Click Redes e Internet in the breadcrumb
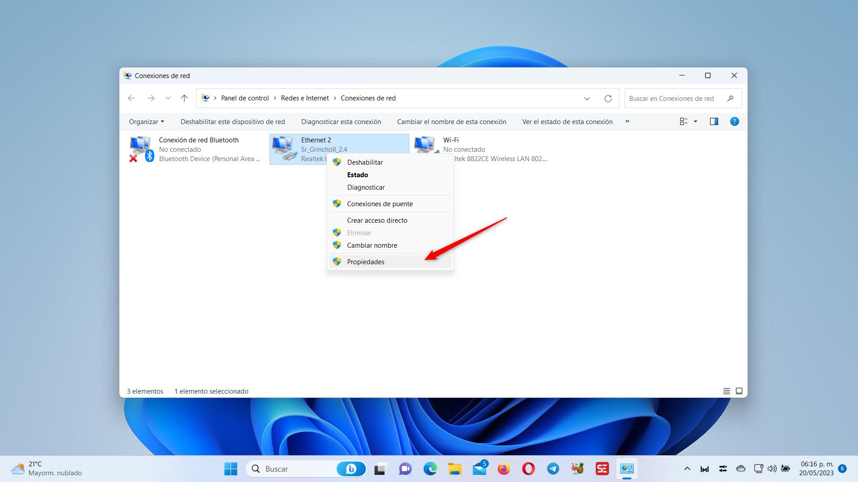Image resolution: width=858 pixels, height=482 pixels. pyautogui.click(x=305, y=98)
